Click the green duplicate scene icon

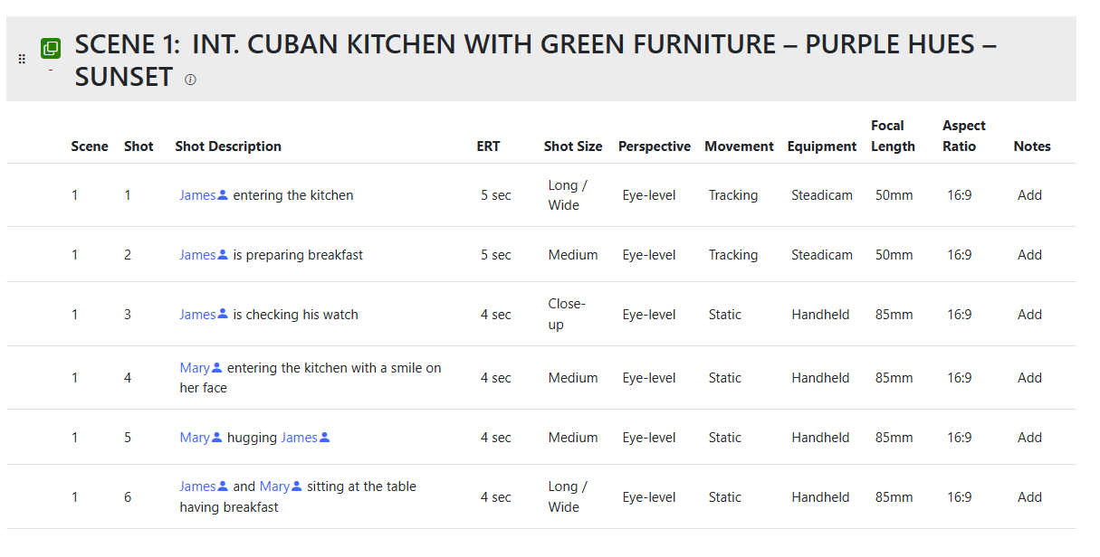(51, 48)
